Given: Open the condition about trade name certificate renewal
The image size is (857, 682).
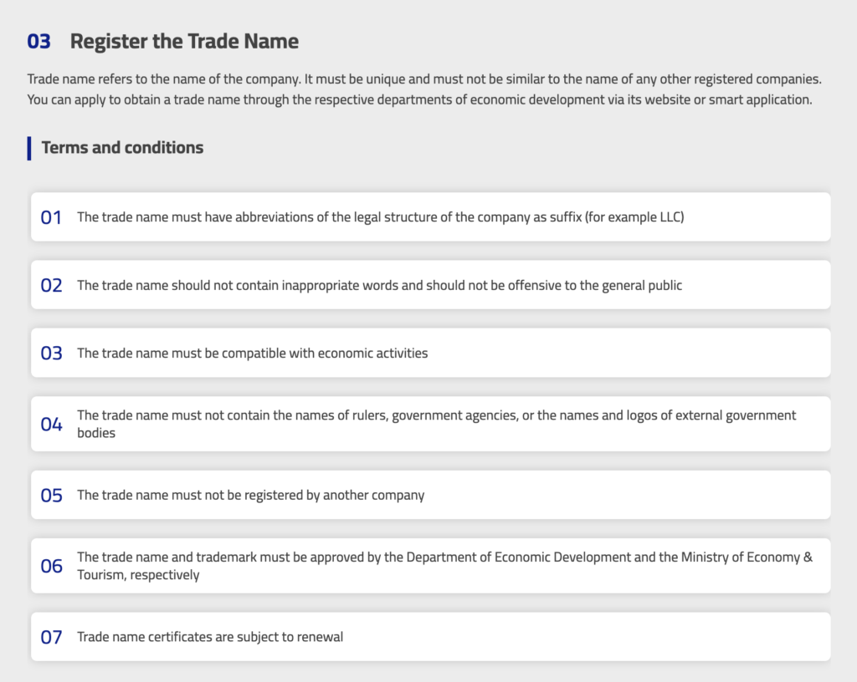Looking at the screenshot, I should tap(210, 638).
